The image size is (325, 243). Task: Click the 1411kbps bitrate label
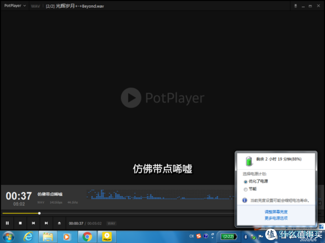(x=56, y=202)
